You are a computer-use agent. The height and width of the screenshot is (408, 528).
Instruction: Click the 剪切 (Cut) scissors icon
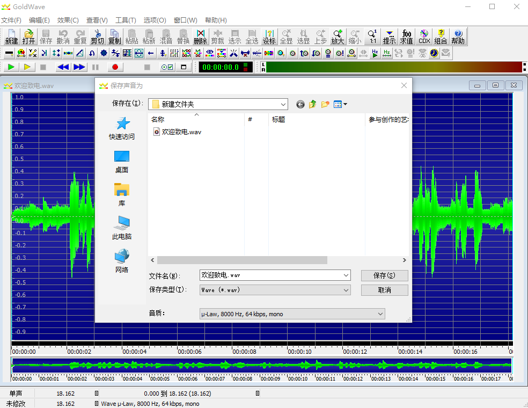pyautogui.click(x=97, y=37)
